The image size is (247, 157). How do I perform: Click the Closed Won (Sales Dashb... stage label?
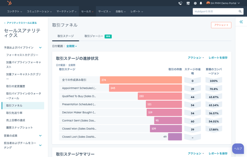[x=79, y=129]
